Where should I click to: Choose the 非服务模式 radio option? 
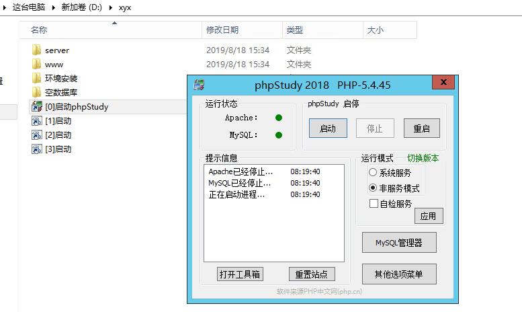pyautogui.click(x=373, y=188)
